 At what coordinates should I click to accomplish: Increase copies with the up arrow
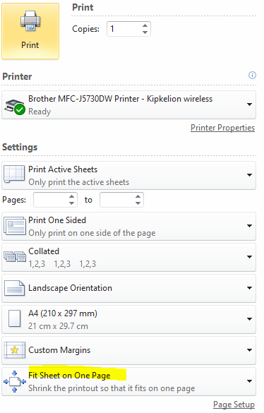[x=145, y=25]
